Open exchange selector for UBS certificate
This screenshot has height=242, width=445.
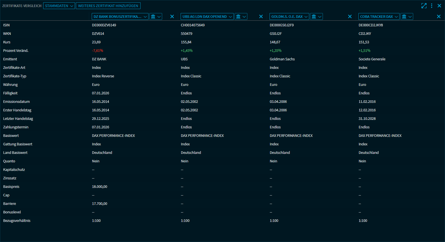[x=241, y=16]
